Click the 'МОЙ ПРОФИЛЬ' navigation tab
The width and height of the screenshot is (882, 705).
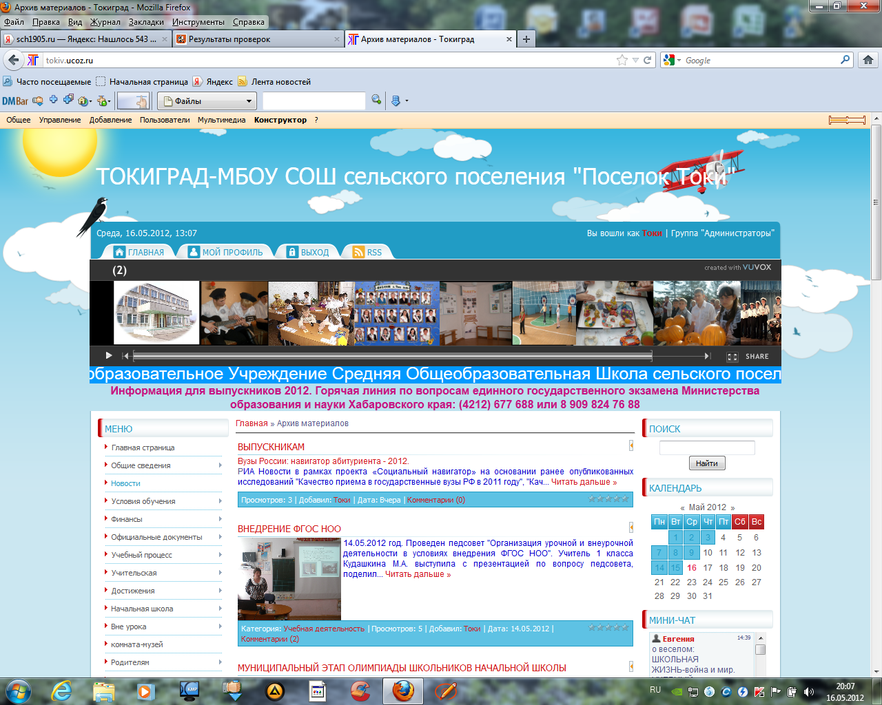(226, 252)
